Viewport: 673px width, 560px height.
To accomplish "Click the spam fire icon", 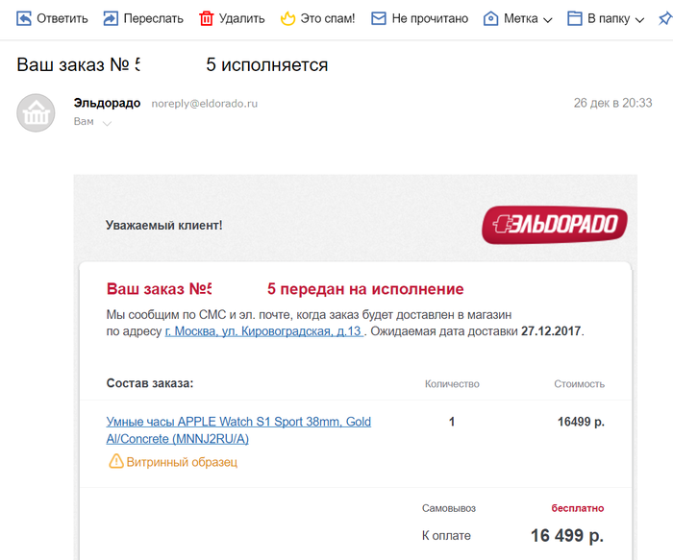I will click(x=287, y=18).
